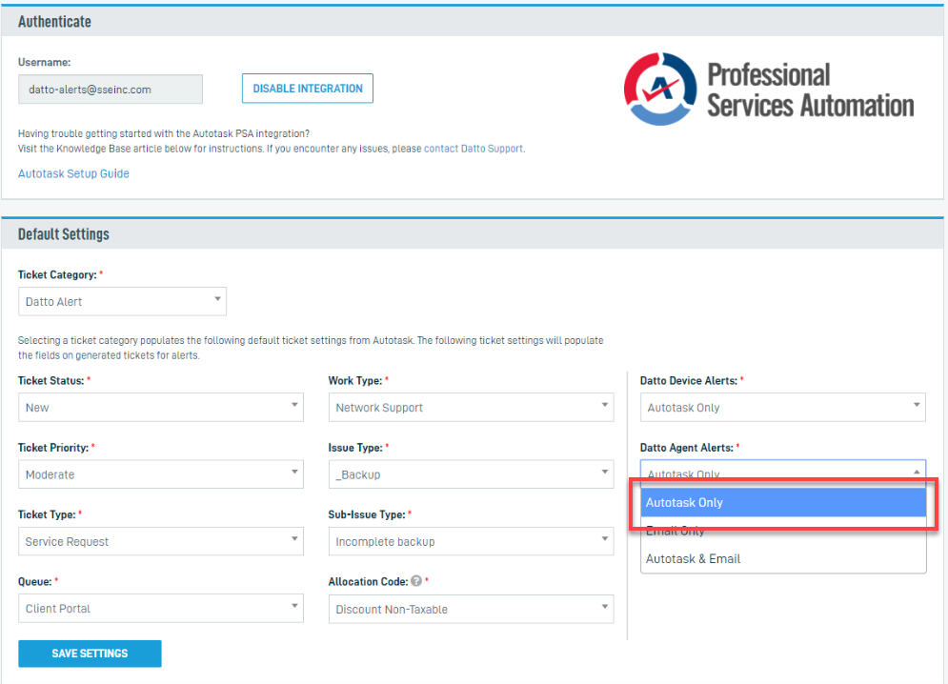Expand the Ticket Status dropdown
Screen dimensions: 948x684
pos(161,407)
